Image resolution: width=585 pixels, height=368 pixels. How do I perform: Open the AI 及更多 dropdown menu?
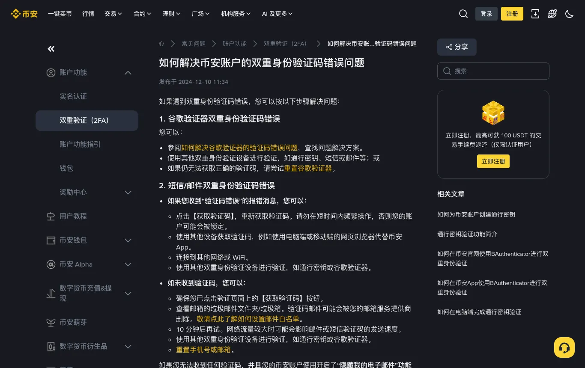tap(278, 14)
